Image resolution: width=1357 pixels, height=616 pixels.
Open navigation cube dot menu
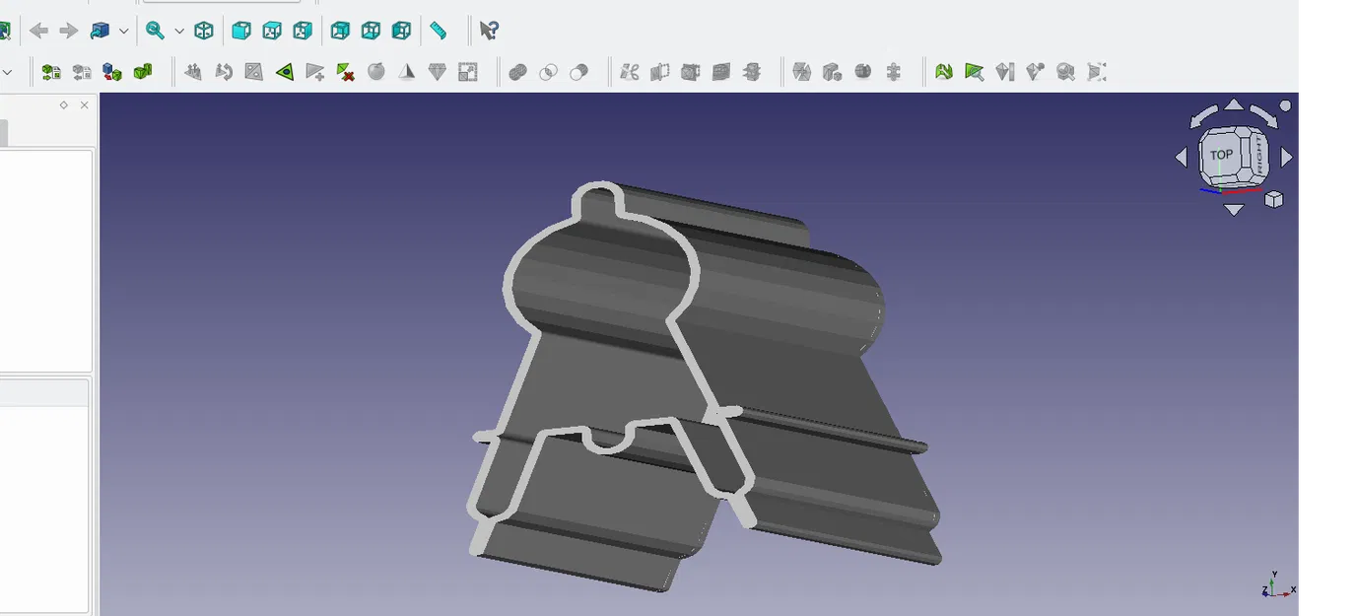[x=1285, y=105]
